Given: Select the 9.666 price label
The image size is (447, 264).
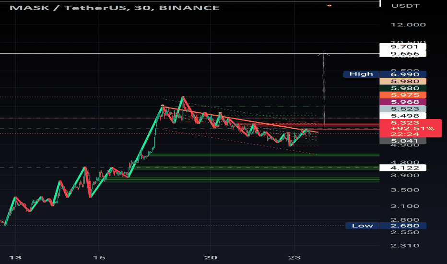Looking at the screenshot, I should click(403, 54).
